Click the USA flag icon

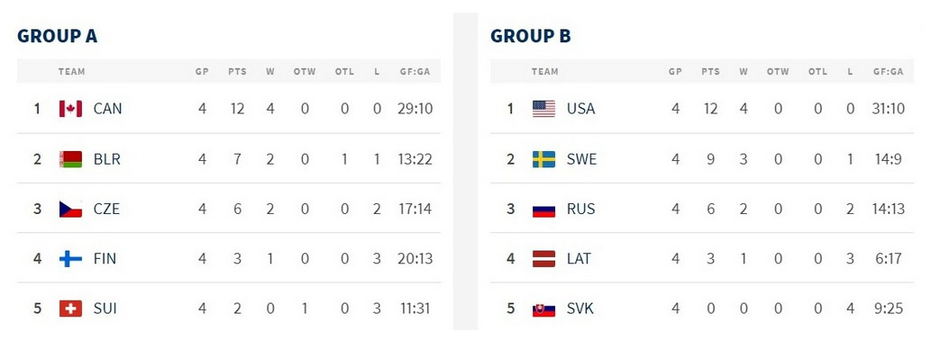click(x=543, y=108)
